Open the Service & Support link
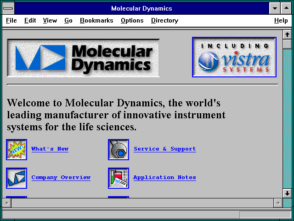The width and height of the screenshot is (294, 221). pos(165,149)
